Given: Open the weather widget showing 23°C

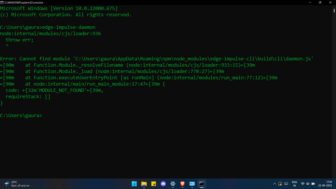Looking at the screenshot, I should 17,184.
